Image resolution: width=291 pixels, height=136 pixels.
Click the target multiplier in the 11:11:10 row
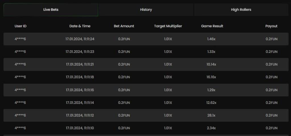click(168, 128)
